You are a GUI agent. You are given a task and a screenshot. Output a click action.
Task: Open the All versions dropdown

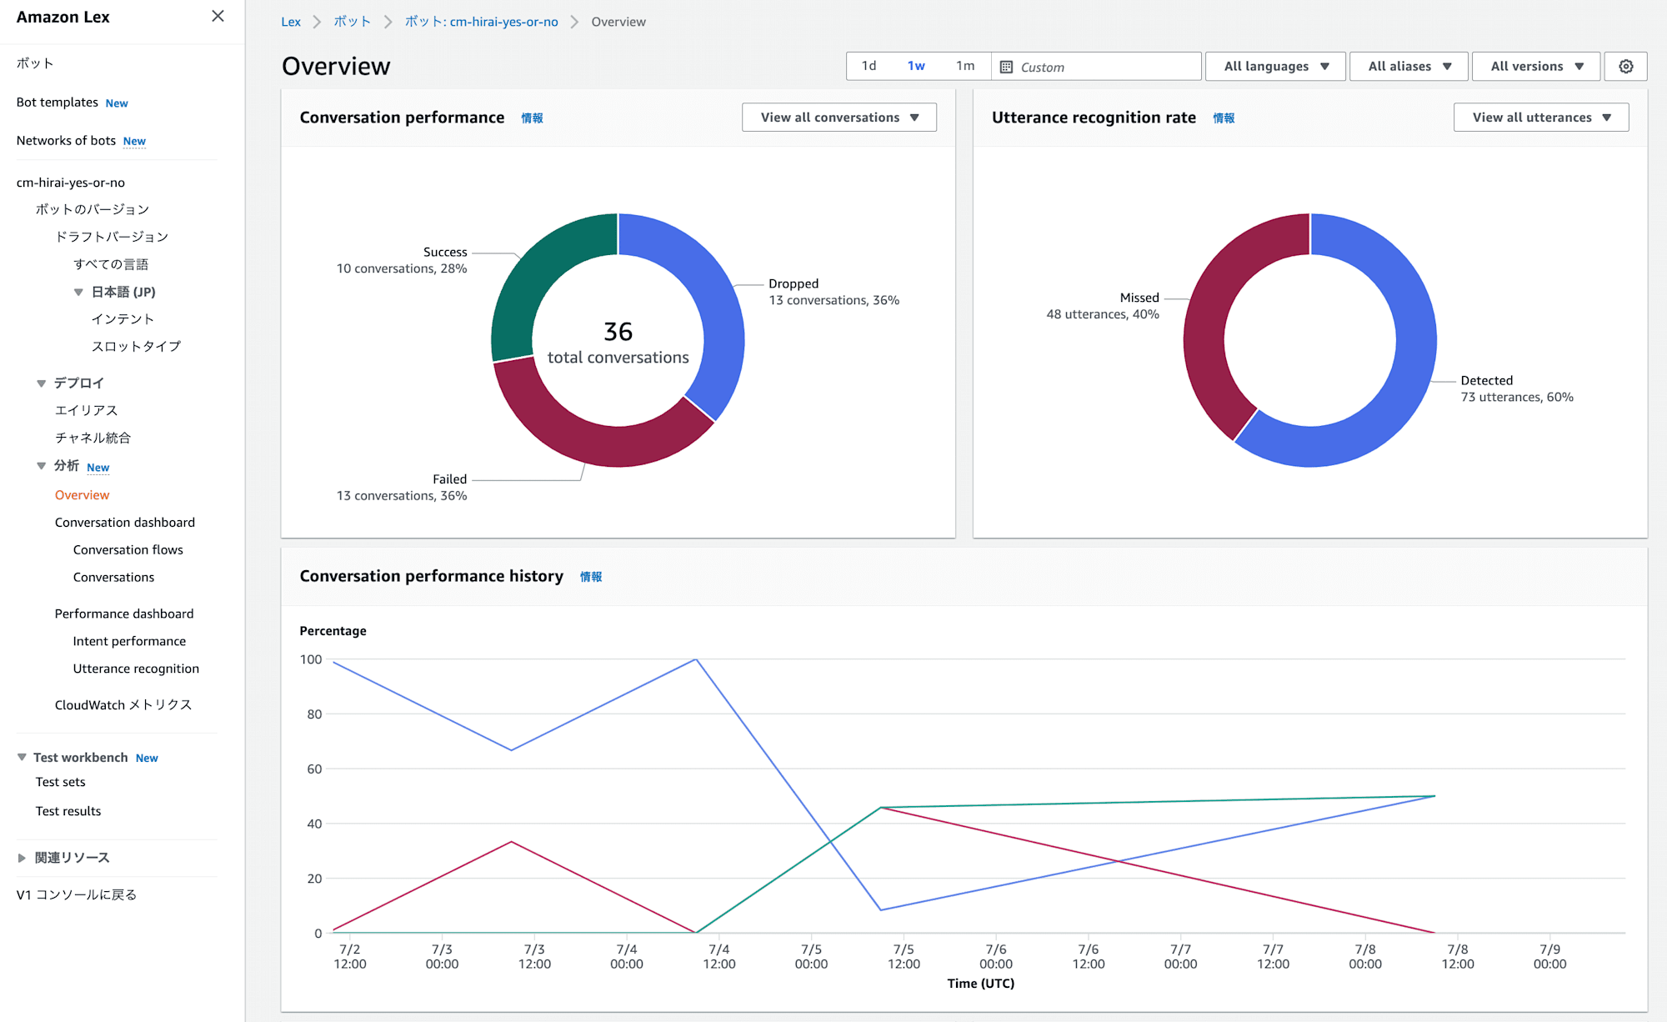[1536, 67]
